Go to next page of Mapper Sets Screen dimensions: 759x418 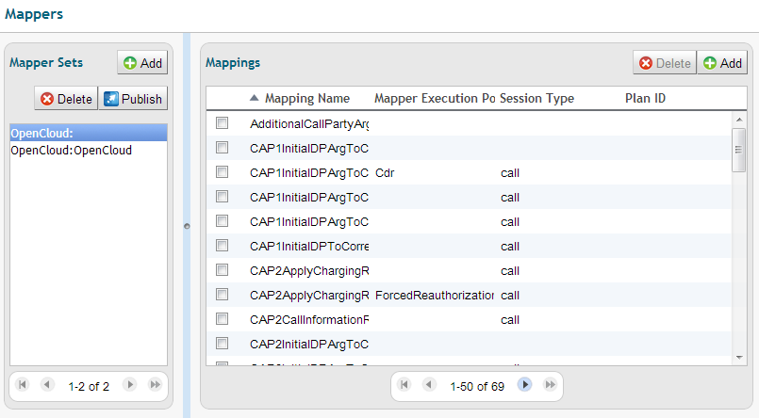(x=130, y=385)
